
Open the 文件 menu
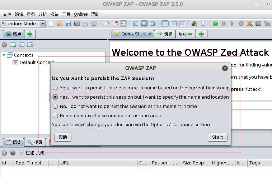tap(7, 14)
